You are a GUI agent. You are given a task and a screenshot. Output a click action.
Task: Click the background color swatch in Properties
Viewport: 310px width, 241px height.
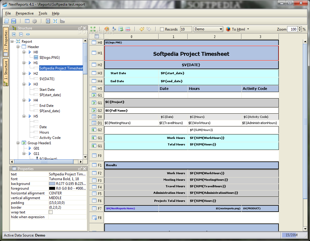point(52,183)
